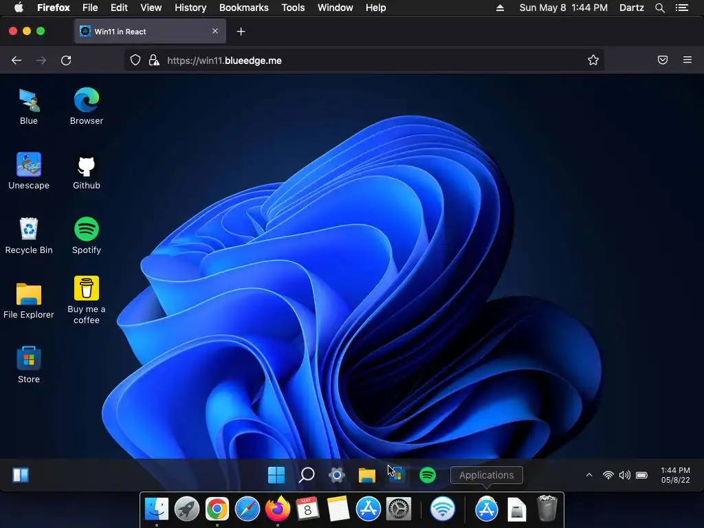Open Launchpad rocket in the Dock

pos(187,509)
